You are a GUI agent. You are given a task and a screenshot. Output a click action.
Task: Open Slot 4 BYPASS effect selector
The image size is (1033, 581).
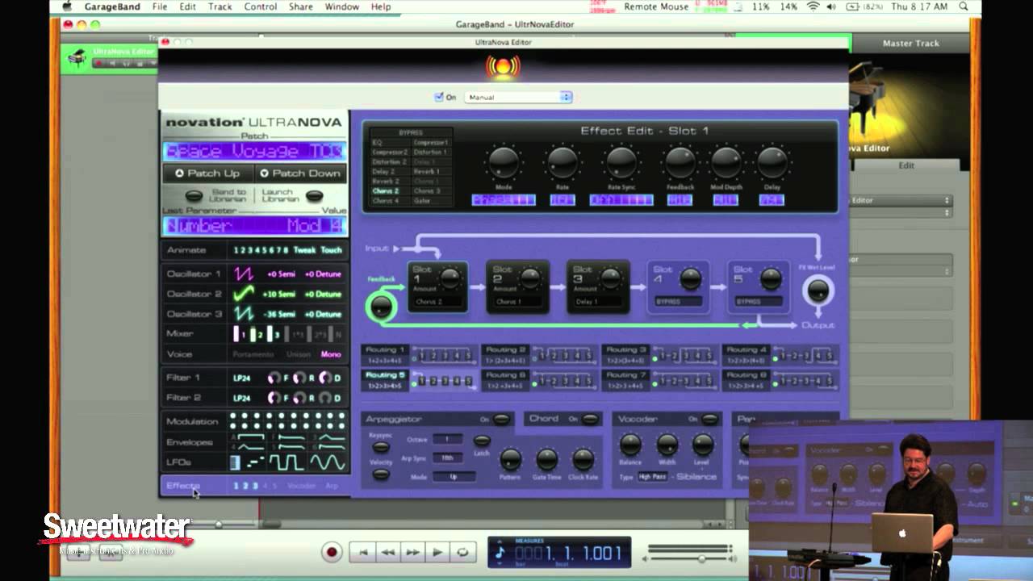coord(678,302)
